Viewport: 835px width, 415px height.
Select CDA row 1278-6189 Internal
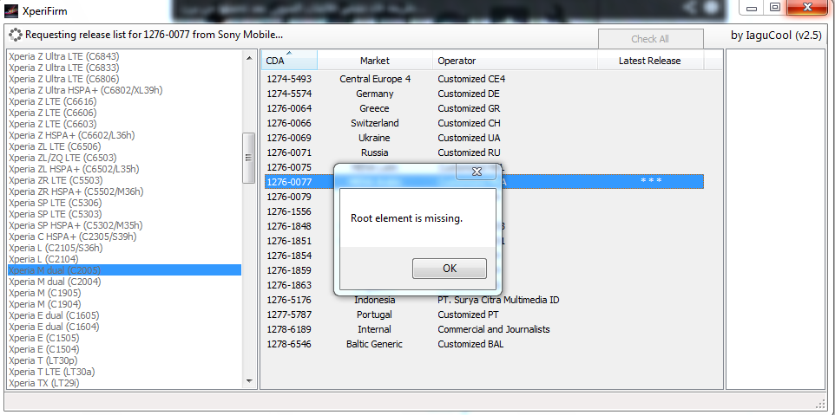click(484, 329)
